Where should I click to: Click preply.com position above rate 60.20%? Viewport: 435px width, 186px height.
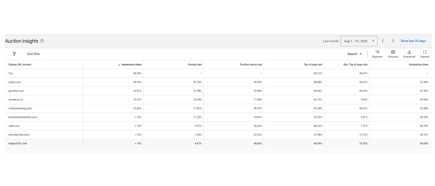click(x=258, y=82)
